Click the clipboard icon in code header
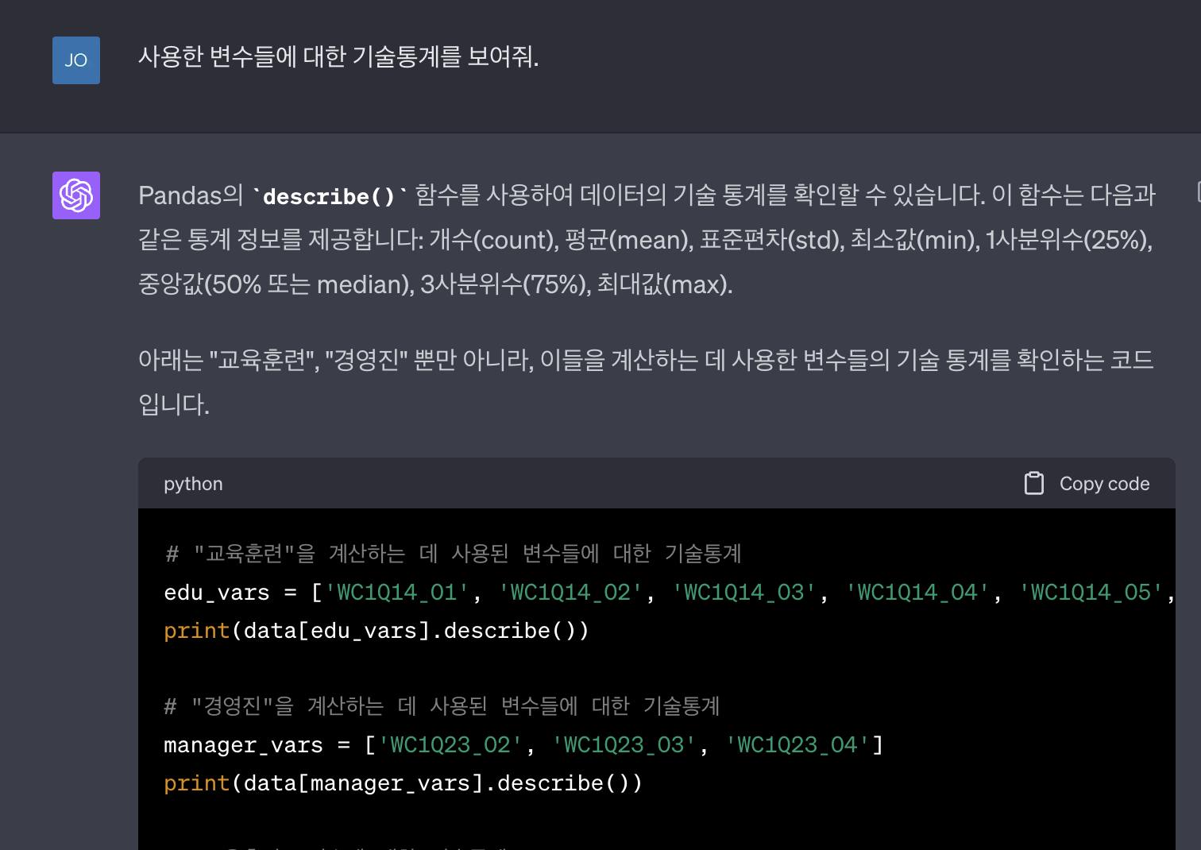This screenshot has height=850, width=1201. pyautogui.click(x=1033, y=484)
